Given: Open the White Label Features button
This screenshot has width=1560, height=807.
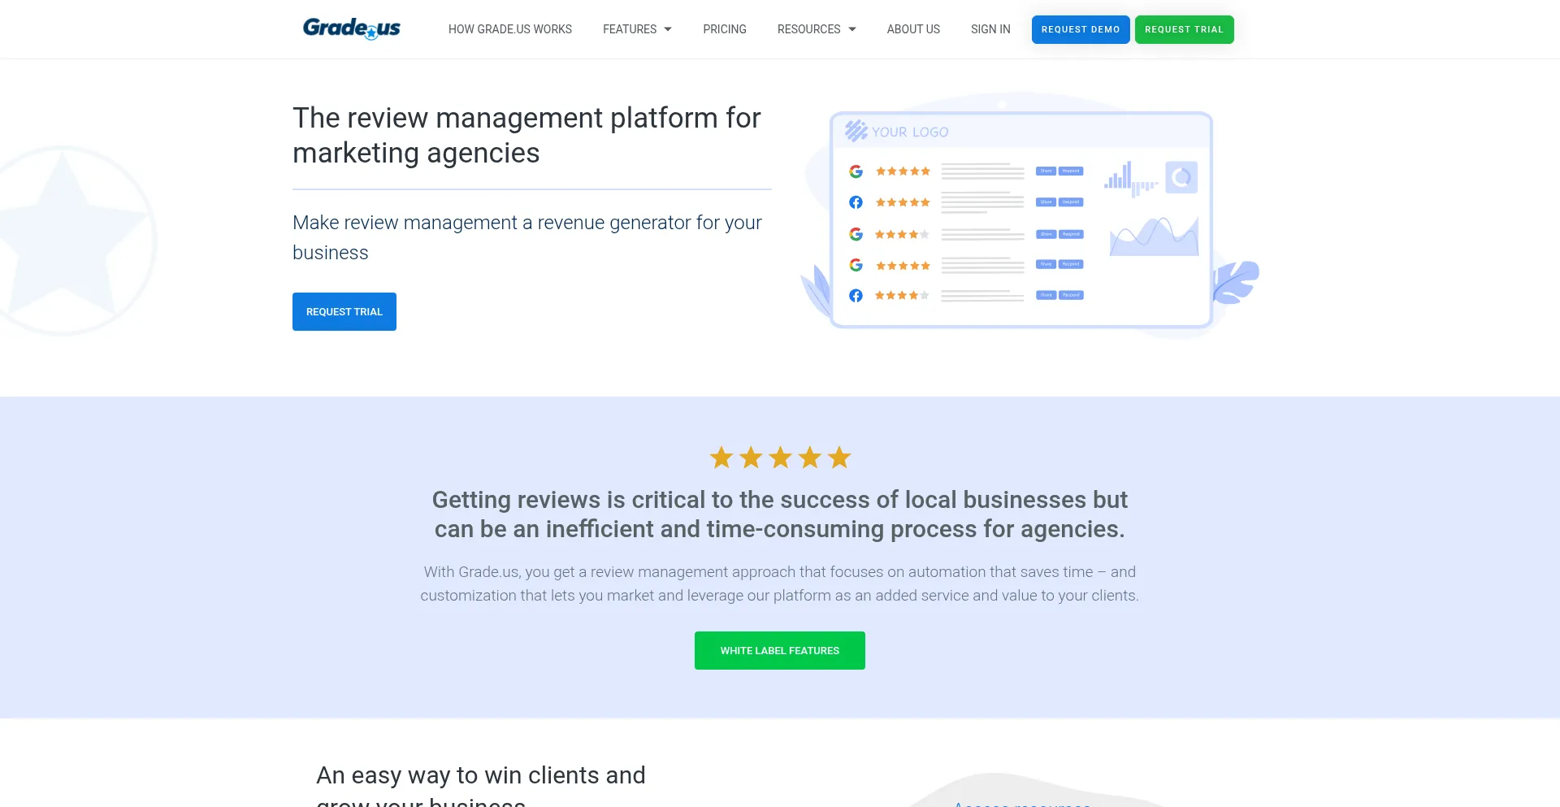Looking at the screenshot, I should coord(779,650).
